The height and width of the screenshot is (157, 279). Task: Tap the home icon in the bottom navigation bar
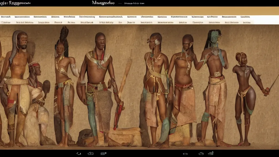pos(90,153)
